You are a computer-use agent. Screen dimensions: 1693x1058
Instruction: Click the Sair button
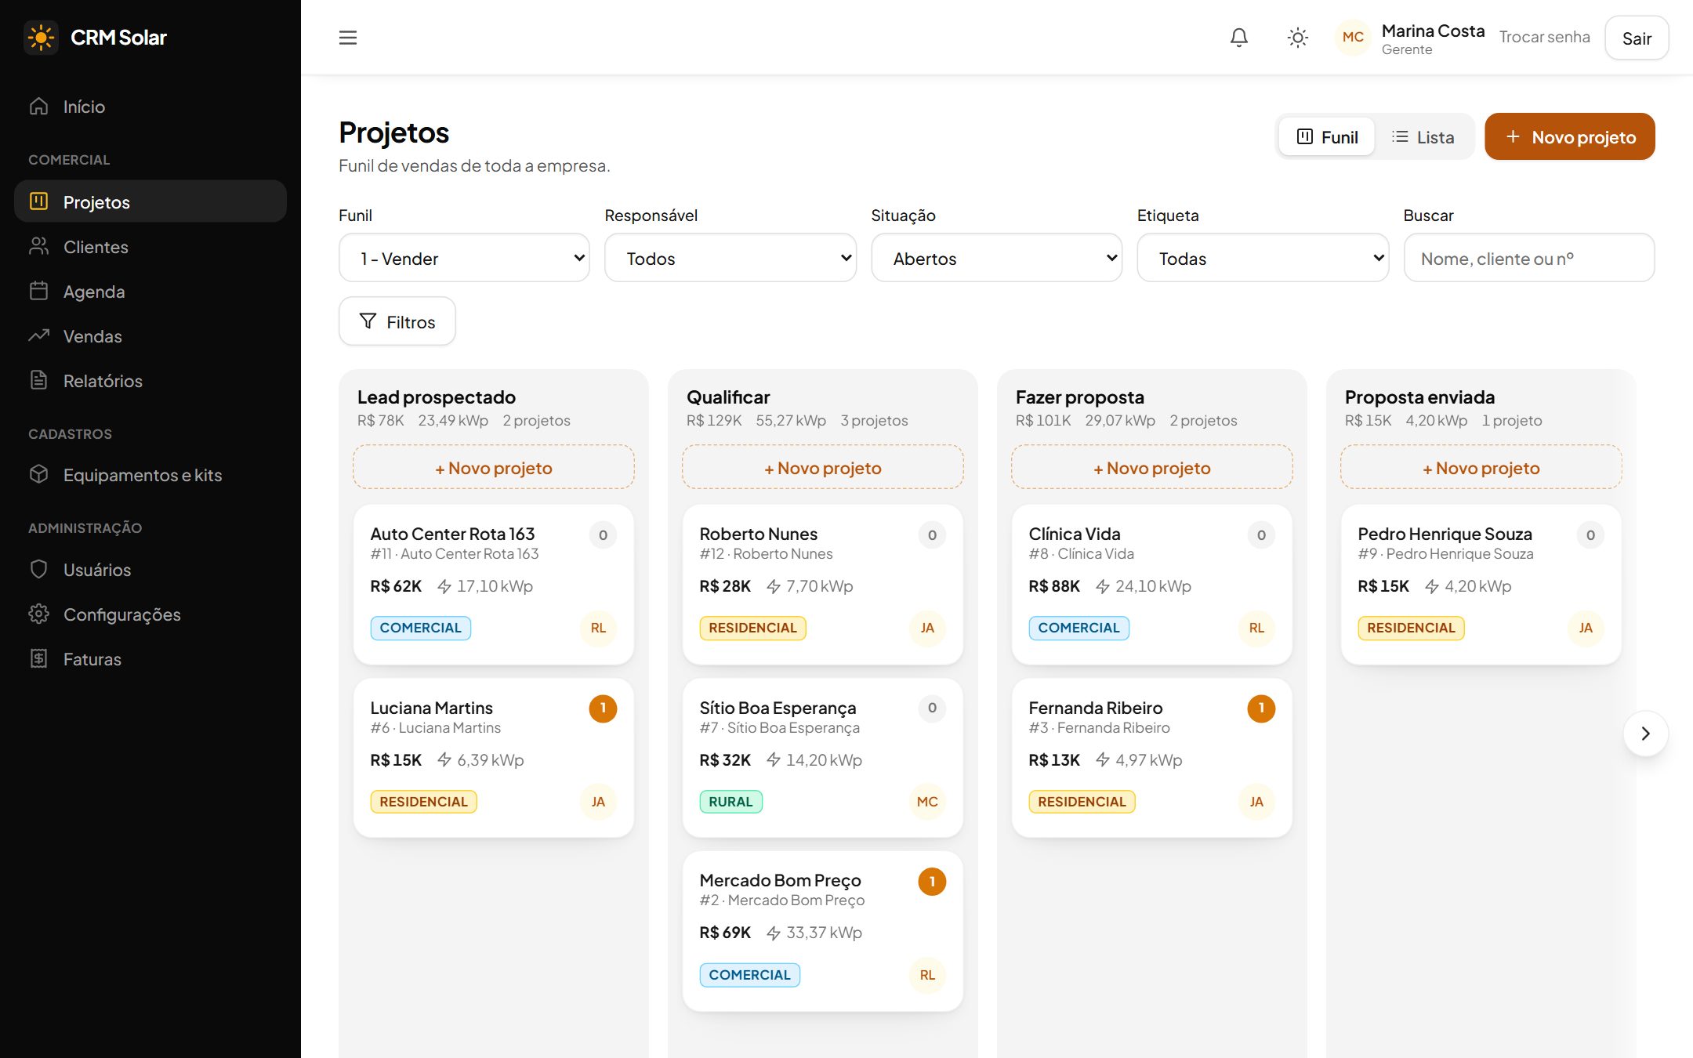coord(1637,38)
